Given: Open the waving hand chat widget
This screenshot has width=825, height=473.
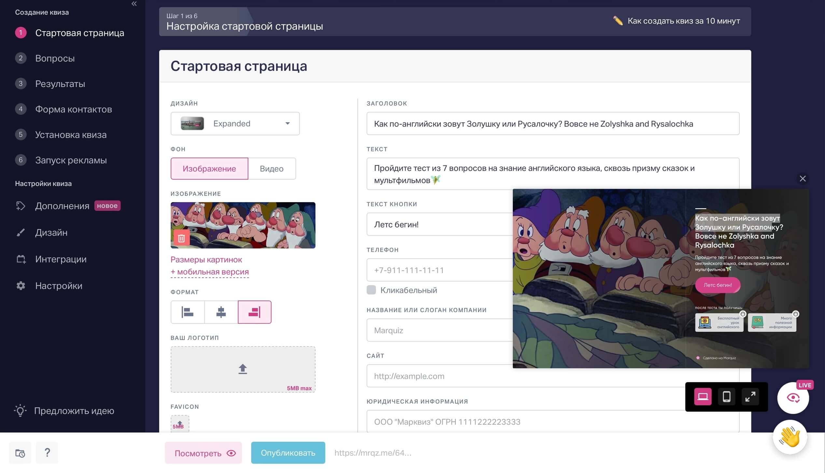Looking at the screenshot, I should (790, 437).
